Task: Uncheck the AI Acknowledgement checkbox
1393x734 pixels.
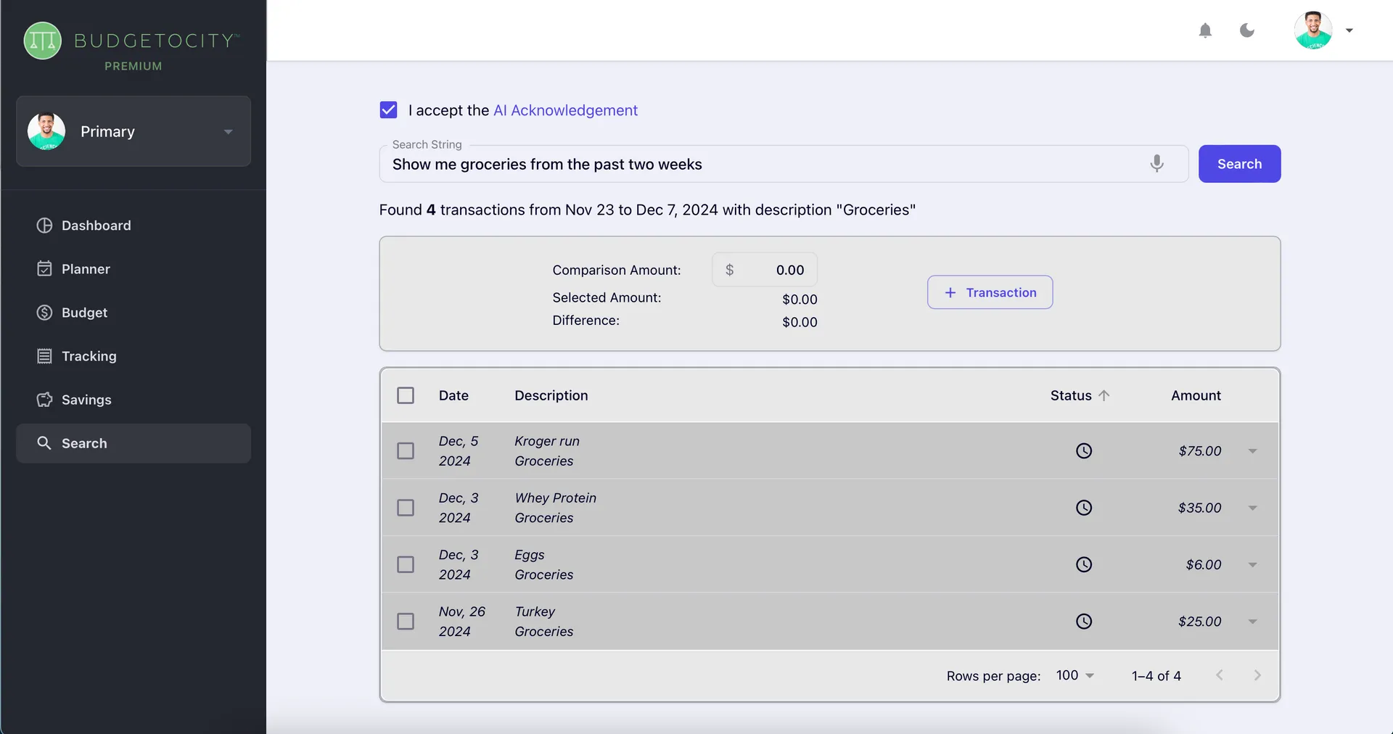Action: click(389, 110)
